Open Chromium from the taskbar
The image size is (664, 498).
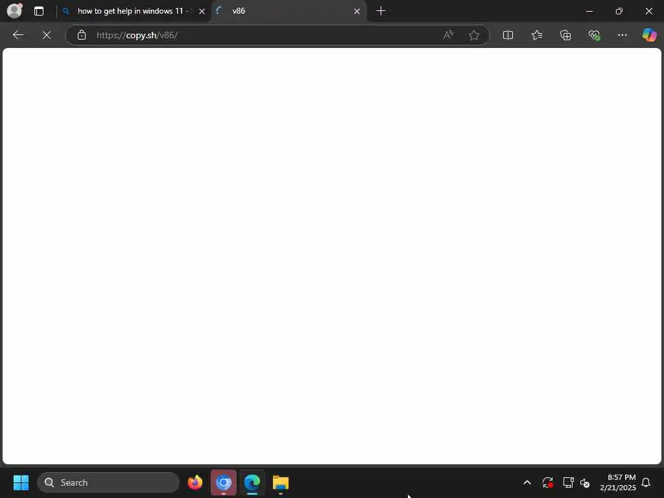coord(224,482)
